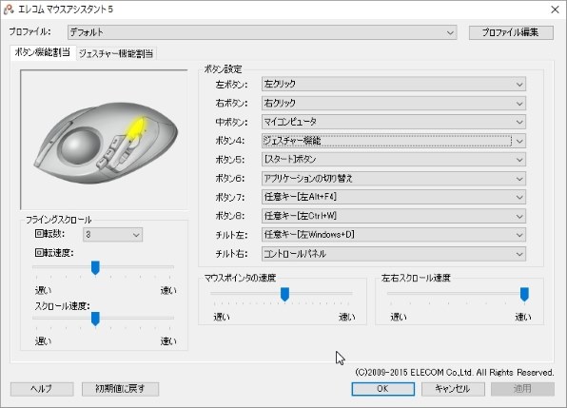Screen dimensions: 567x408
Task: Switch to the ボタン機能割当 tab
Action: pyautogui.click(x=42, y=52)
